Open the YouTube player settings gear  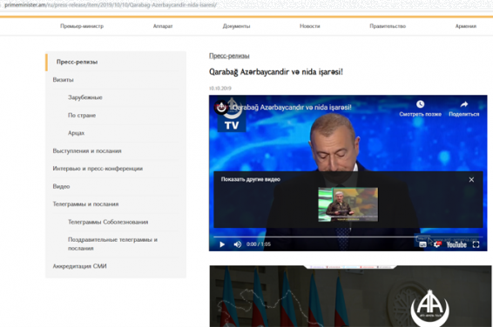pos(437,244)
